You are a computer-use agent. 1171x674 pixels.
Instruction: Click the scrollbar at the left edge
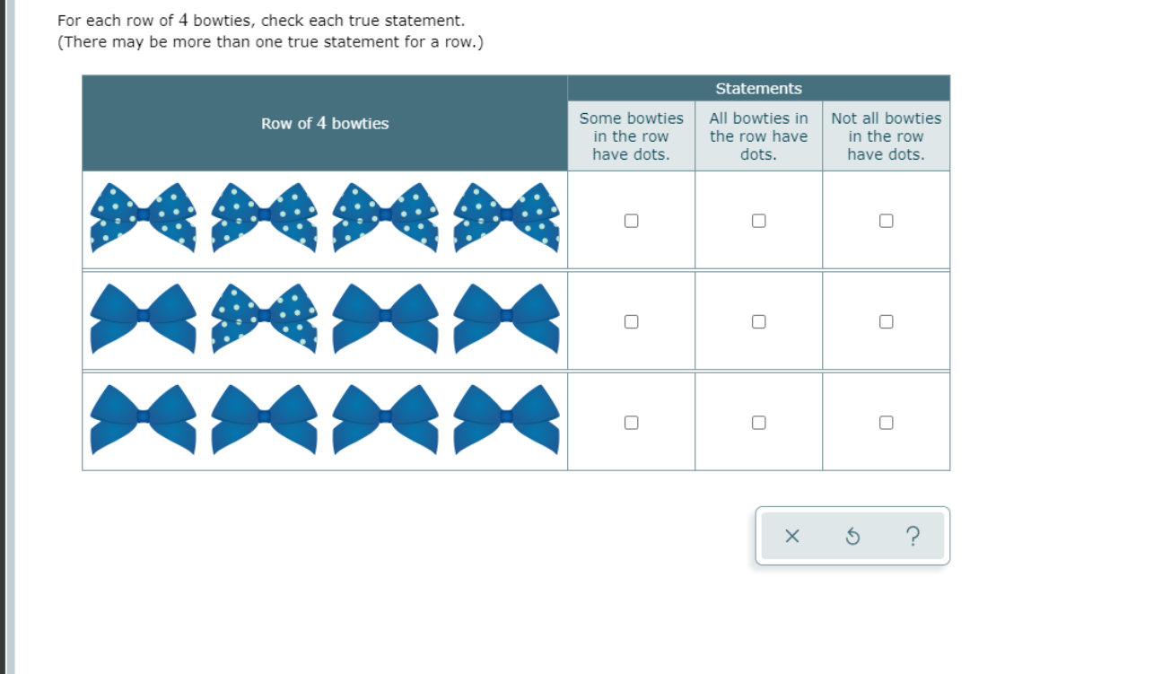coord(4,337)
